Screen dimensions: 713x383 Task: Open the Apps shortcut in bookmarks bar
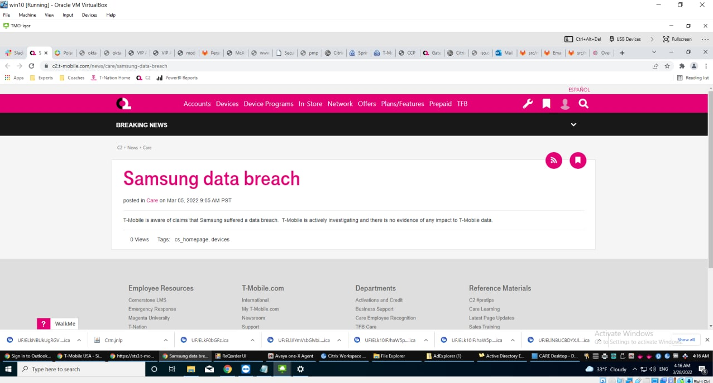pyautogui.click(x=15, y=78)
